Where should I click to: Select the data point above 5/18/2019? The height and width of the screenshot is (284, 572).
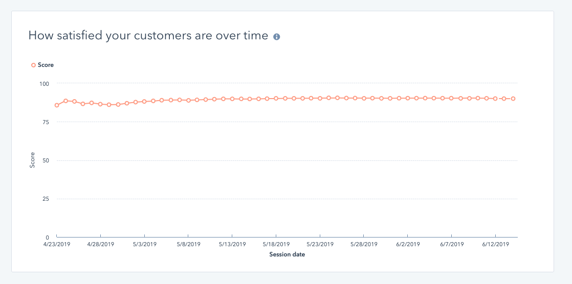coord(276,98)
